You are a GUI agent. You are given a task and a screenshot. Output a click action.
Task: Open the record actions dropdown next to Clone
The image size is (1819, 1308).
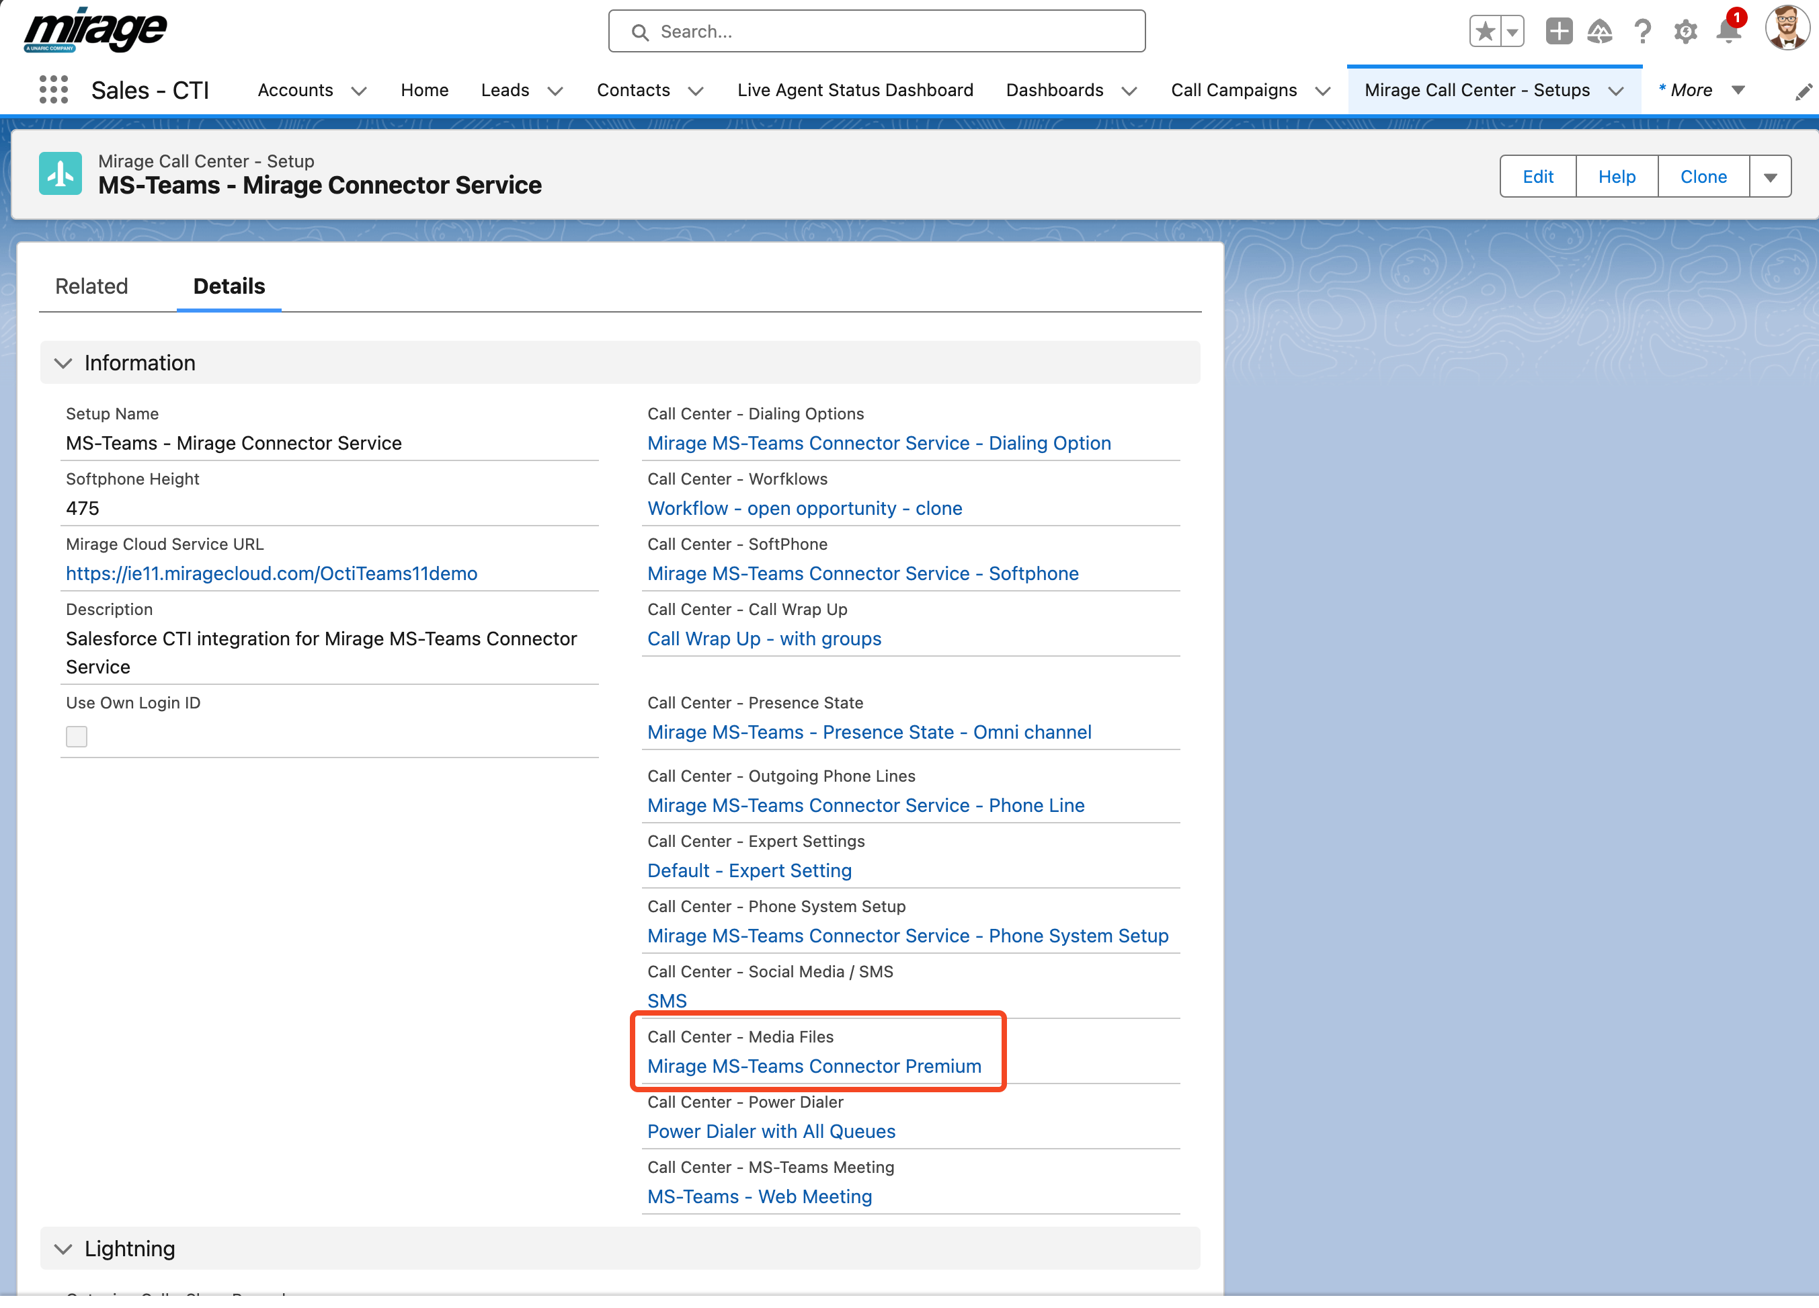click(x=1769, y=176)
